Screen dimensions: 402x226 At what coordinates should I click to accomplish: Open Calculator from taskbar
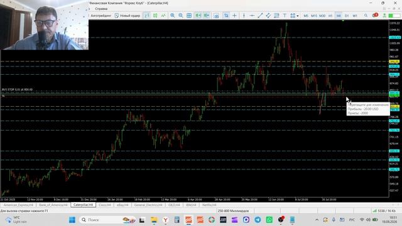point(177,220)
